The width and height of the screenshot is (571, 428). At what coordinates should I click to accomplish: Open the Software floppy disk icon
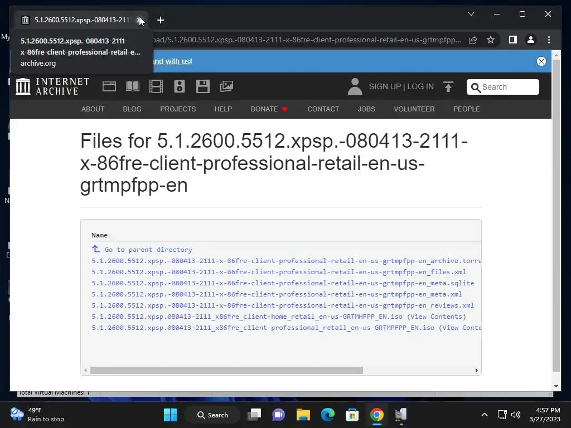coord(203,86)
